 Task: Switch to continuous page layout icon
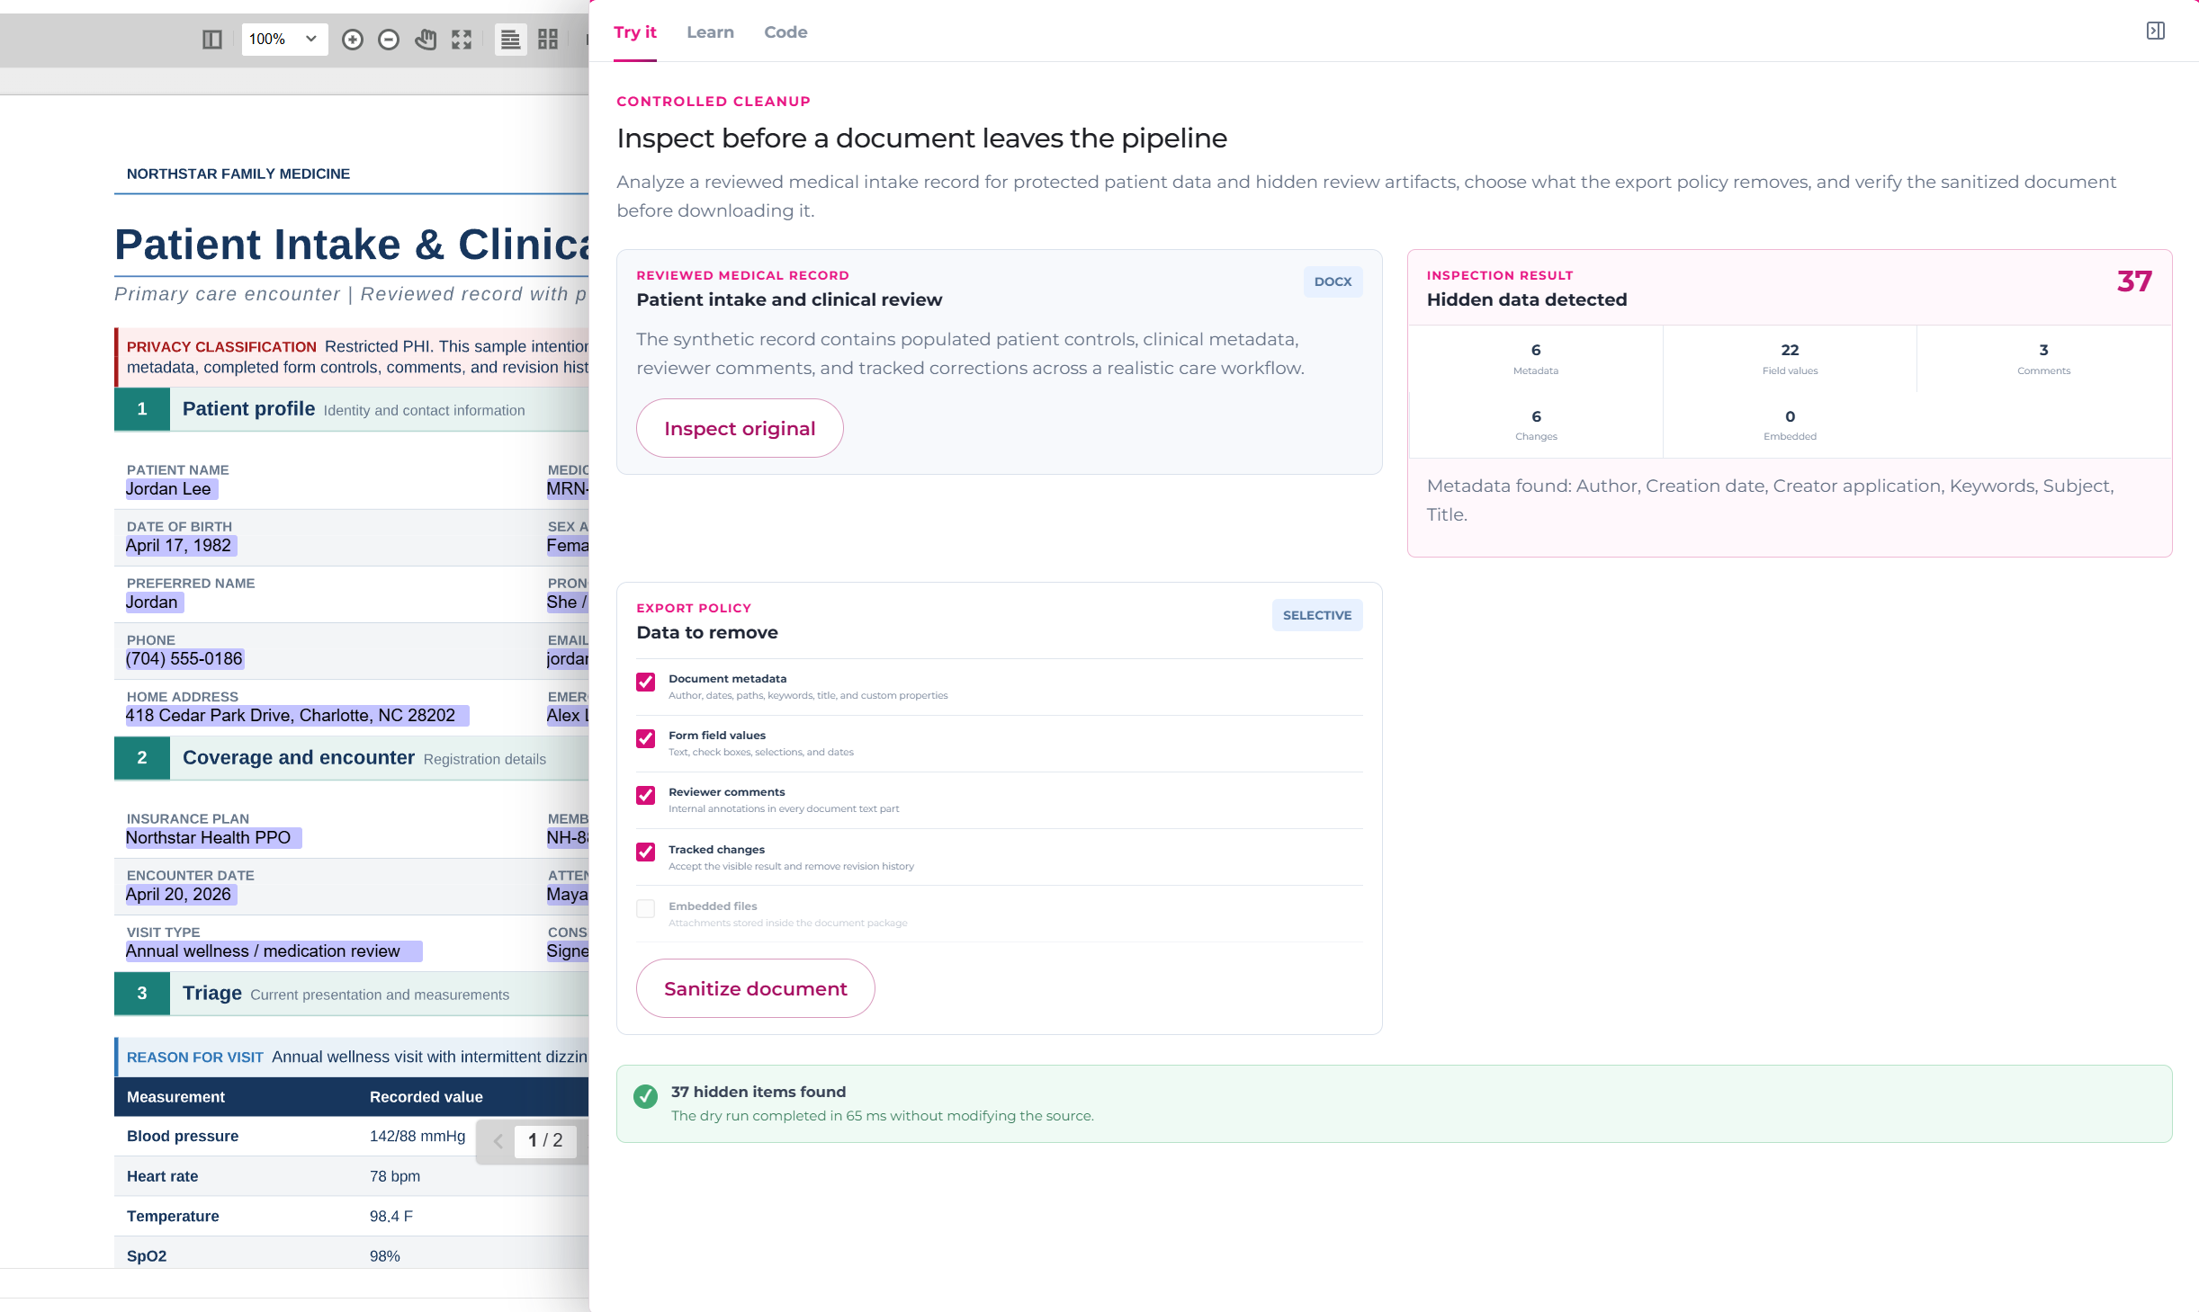[x=511, y=40]
